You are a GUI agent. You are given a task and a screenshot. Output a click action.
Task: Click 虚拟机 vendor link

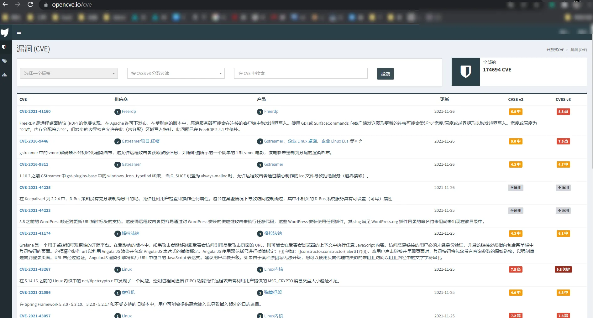(x=128, y=293)
